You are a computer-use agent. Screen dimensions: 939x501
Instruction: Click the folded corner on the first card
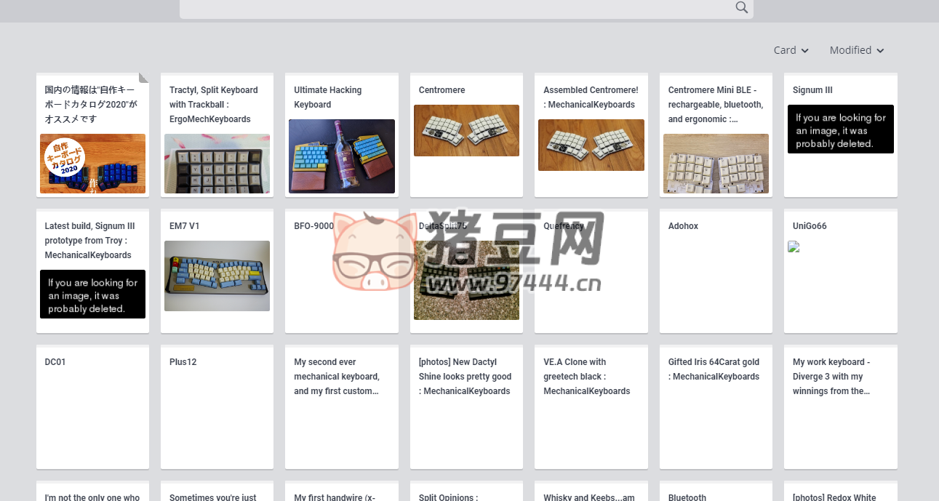coord(143,78)
